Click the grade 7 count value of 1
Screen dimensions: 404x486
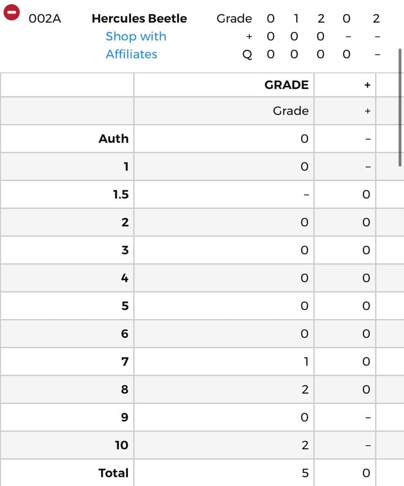(x=306, y=361)
